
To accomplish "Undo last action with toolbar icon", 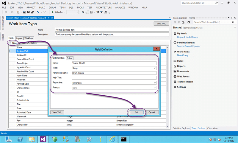I will 38,12.
